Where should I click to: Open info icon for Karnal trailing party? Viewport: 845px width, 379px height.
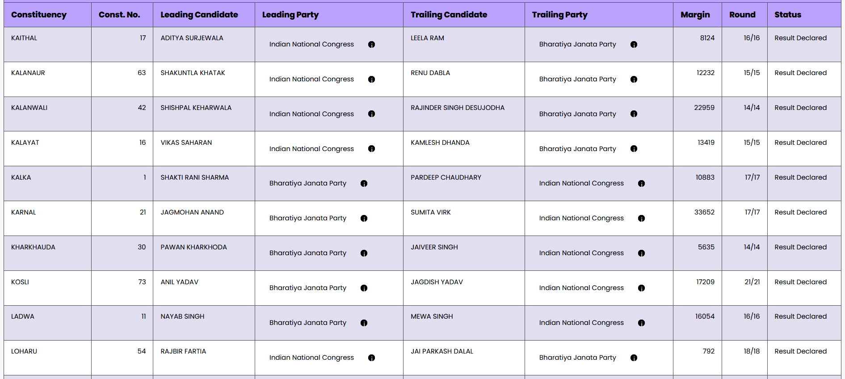pos(641,218)
